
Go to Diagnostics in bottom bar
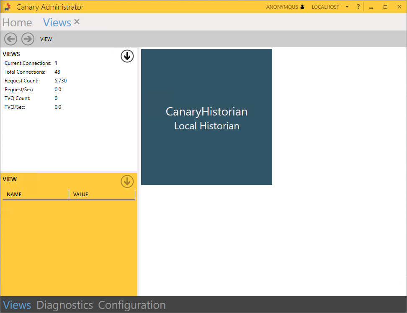point(64,305)
